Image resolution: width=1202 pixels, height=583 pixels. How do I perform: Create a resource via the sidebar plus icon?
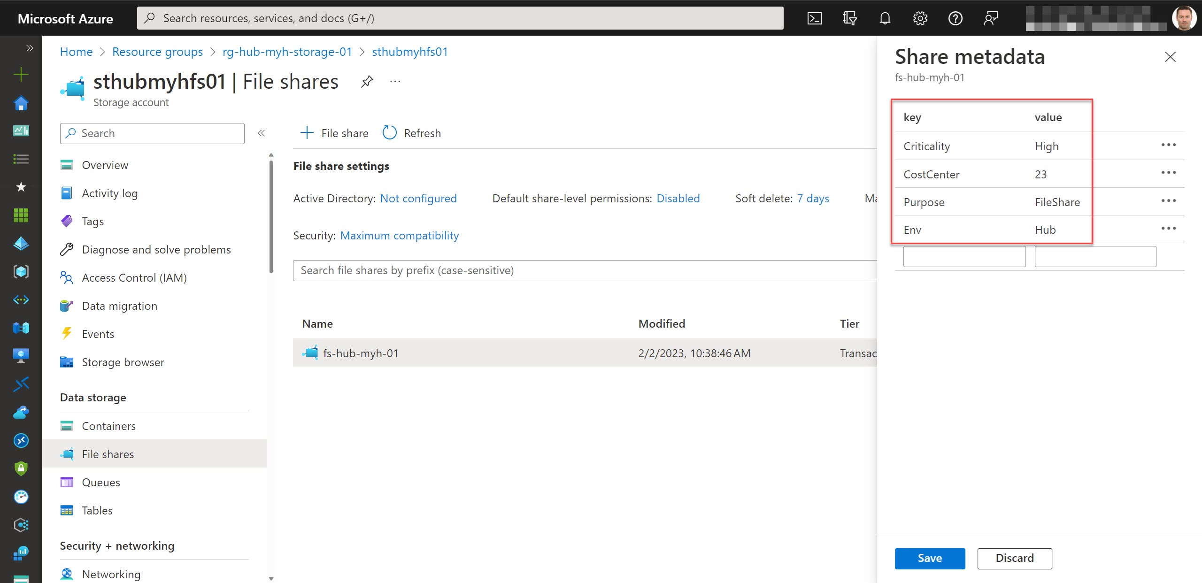(21, 74)
